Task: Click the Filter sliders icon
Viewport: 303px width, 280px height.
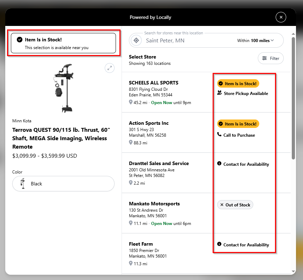Action: coord(264,58)
